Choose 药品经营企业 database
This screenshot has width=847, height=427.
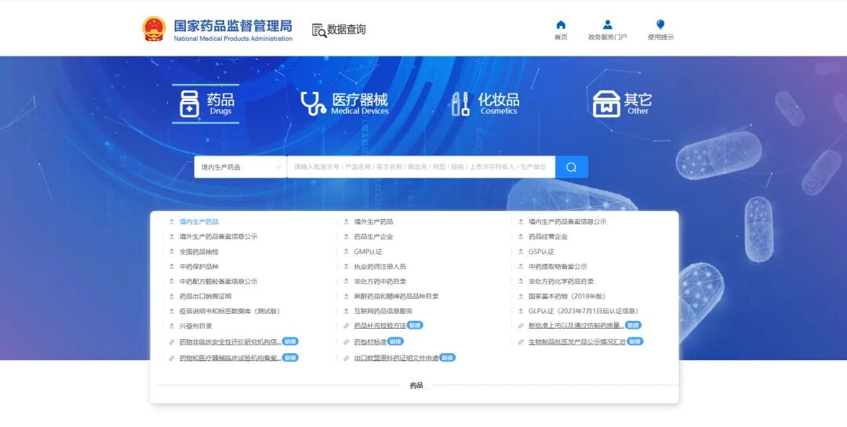coord(547,237)
